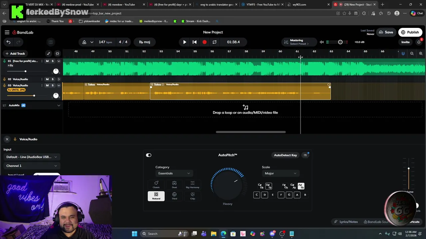
Task: Zoom out the timeline
Action: pos(412,53)
